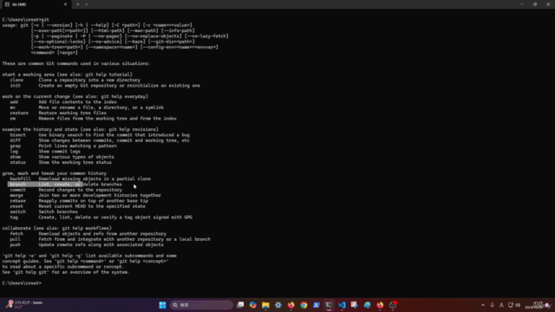
Task: Click the 'status' command row
Action: [61, 162]
